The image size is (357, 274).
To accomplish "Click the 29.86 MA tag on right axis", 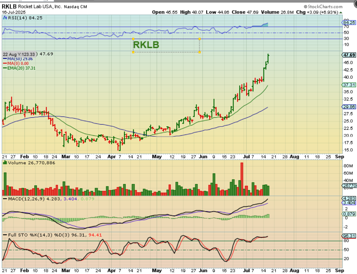I will pyautogui.click(x=349, y=107).
